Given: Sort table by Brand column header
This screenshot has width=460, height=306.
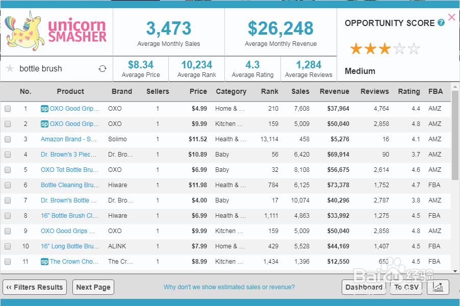Looking at the screenshot, I should coord(122,91).
